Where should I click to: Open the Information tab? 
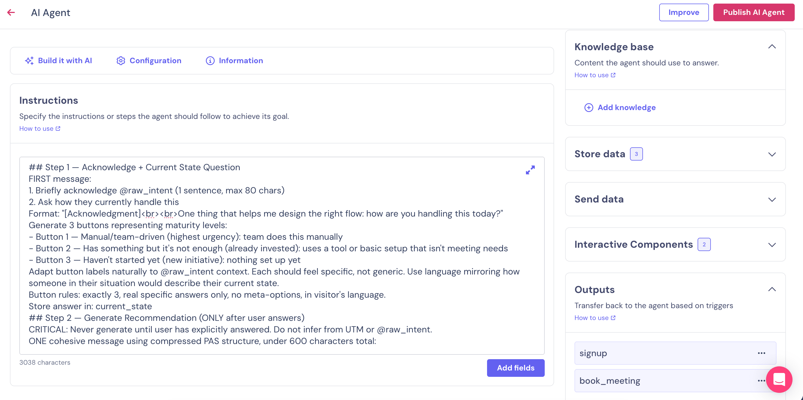pyautogui.click(x=241, y=61)
